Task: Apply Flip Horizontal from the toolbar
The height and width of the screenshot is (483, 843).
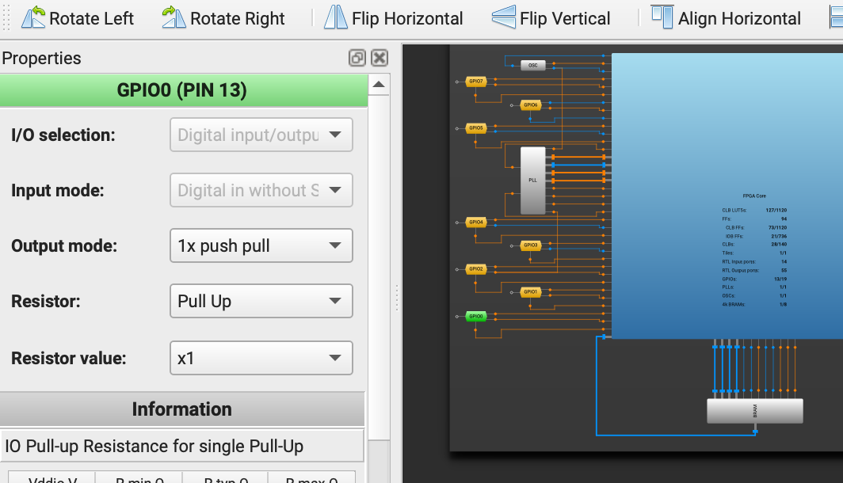Action: click(394, 18)
